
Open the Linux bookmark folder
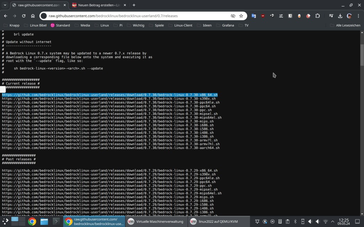102,25
